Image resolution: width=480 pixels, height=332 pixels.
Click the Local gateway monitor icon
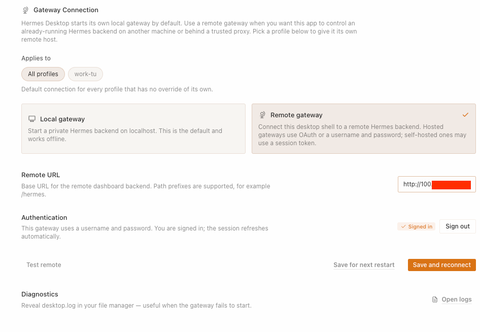pyautogui.click(x=32, y=119)
